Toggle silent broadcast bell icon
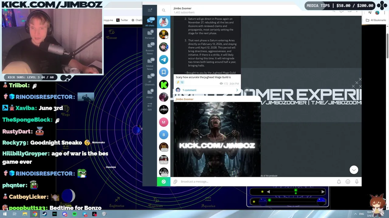 click(339, 182)
